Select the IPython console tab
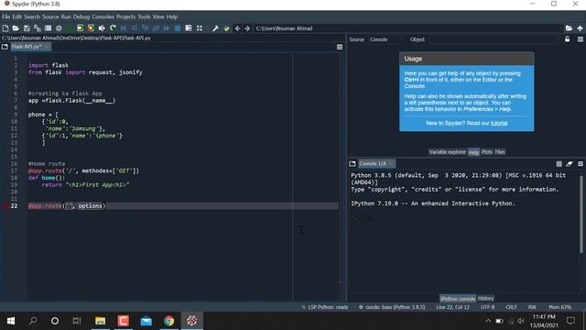This screenshot has width=586, height=330. [x=458, y=298]
